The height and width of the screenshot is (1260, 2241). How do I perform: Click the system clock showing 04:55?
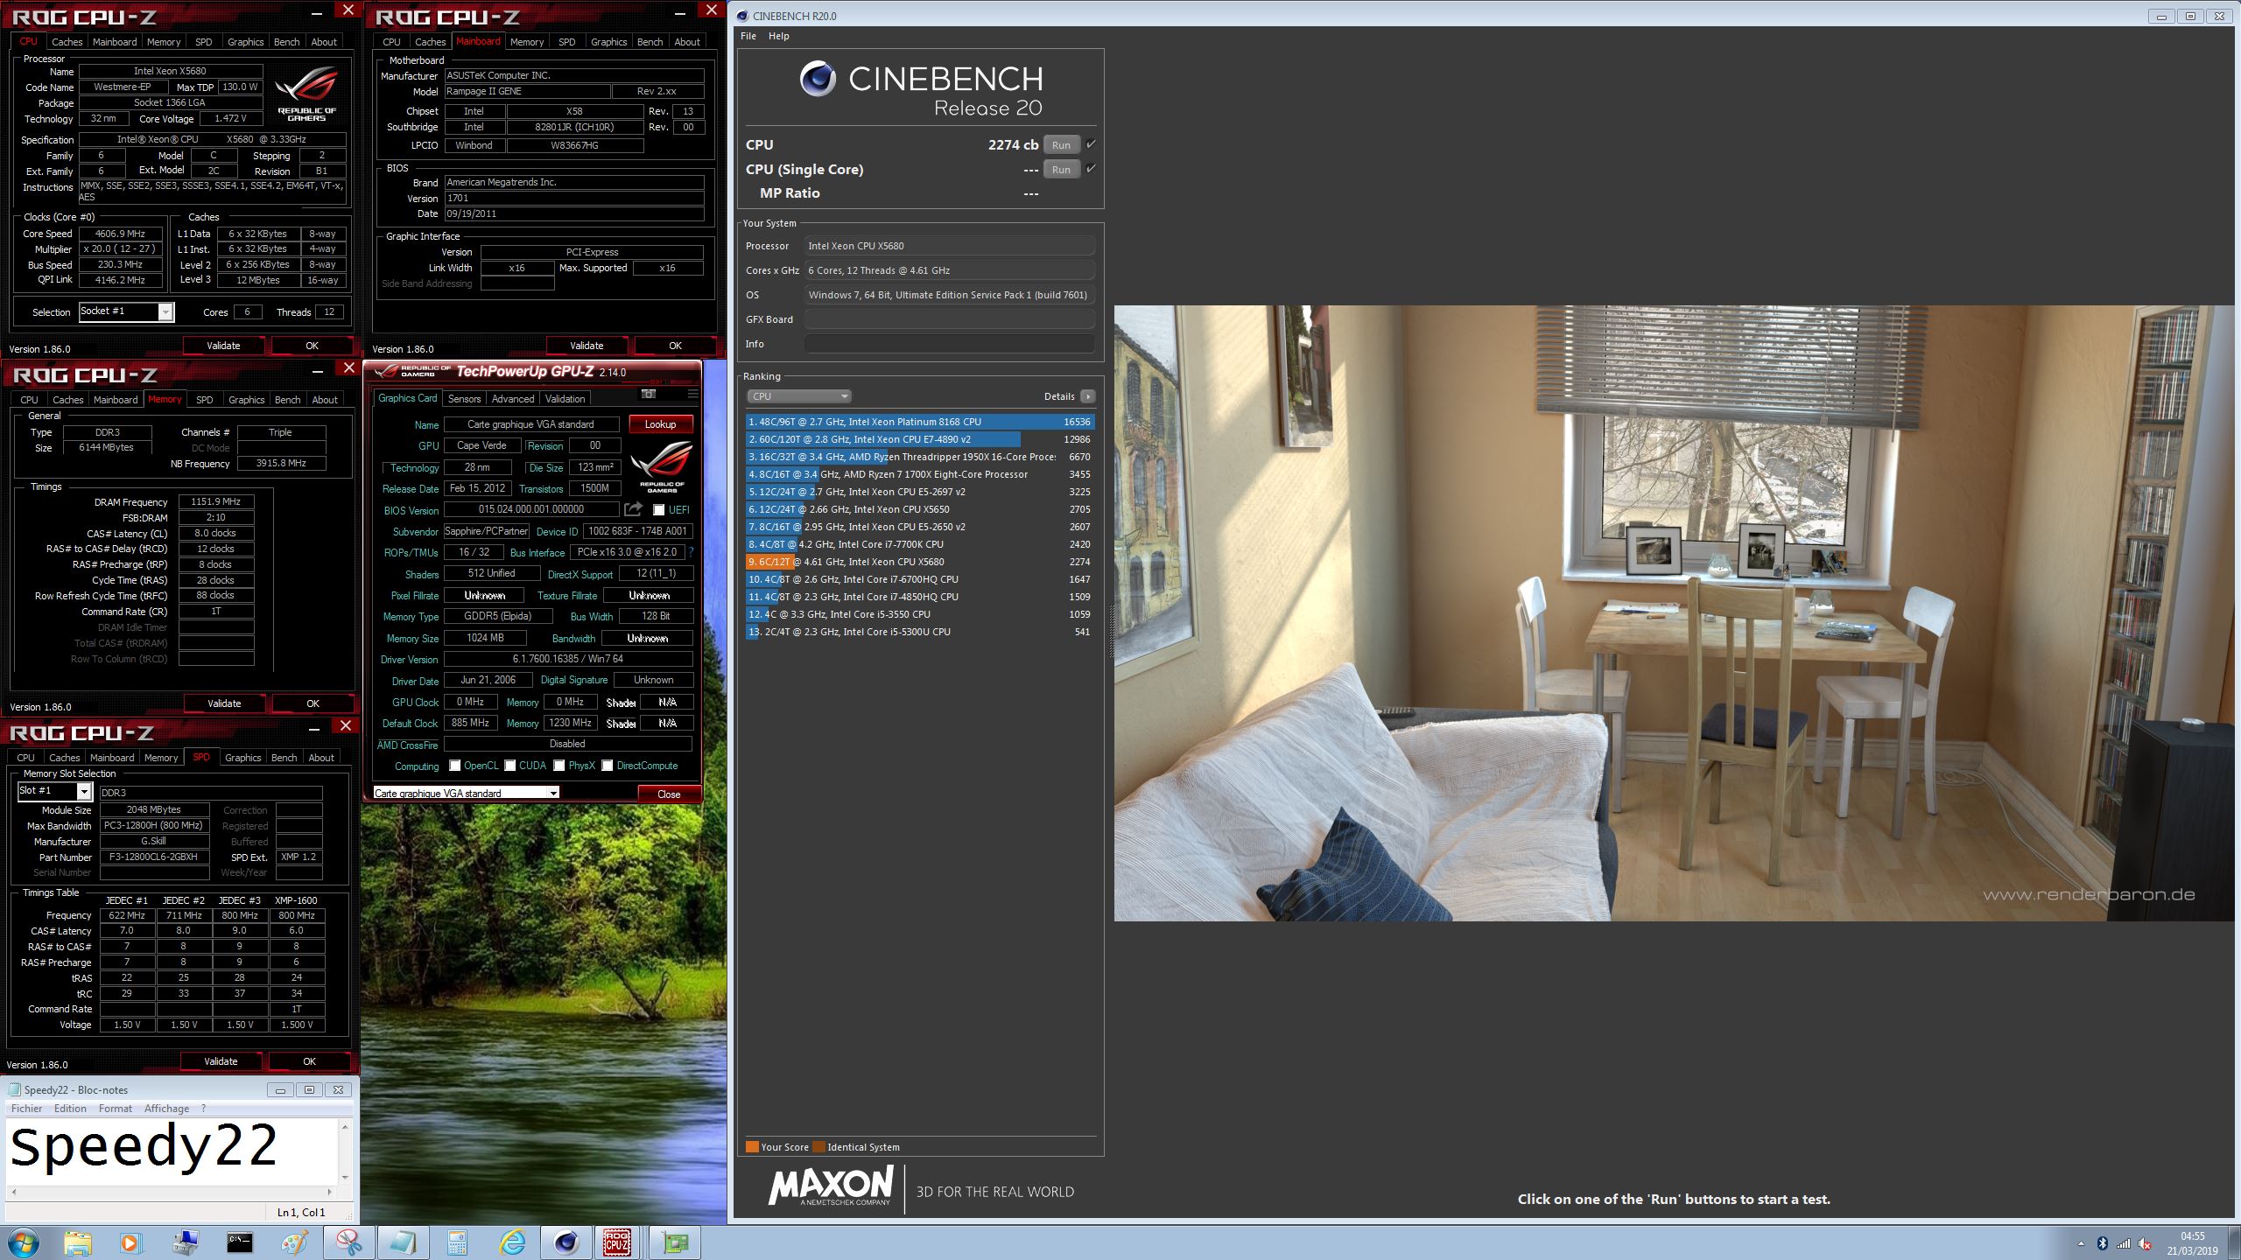coord(2193,1243)
